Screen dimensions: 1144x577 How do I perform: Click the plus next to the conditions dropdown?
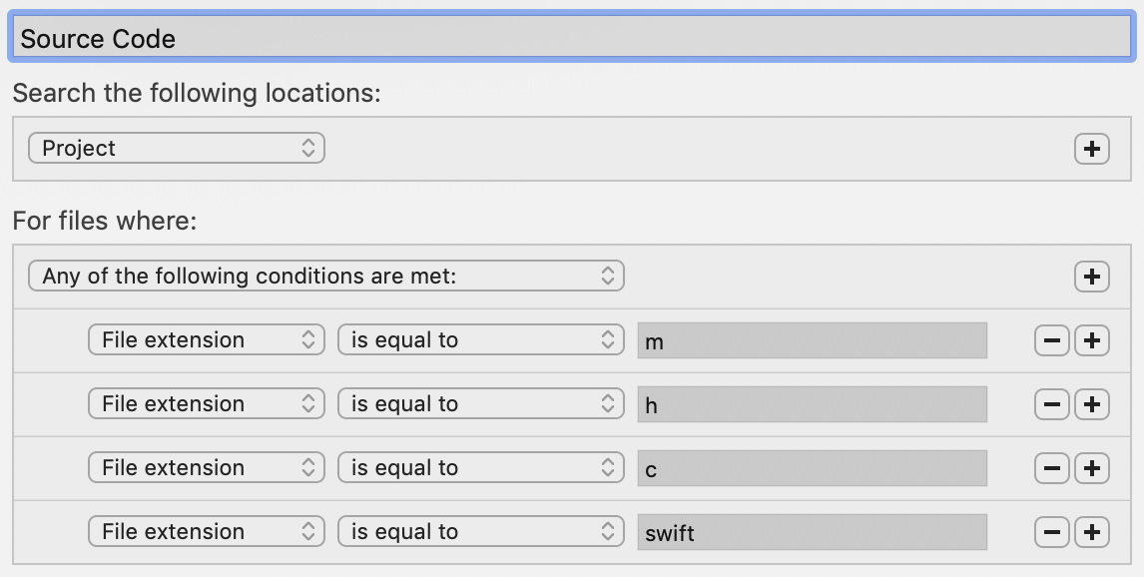pyautogui.click(x=1091, y=276)
